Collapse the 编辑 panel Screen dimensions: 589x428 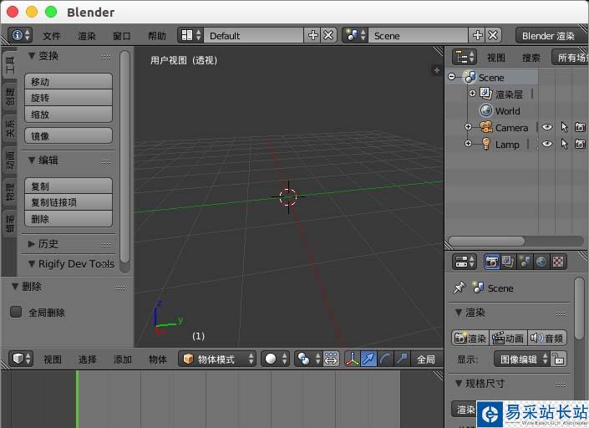pos(32,160)
